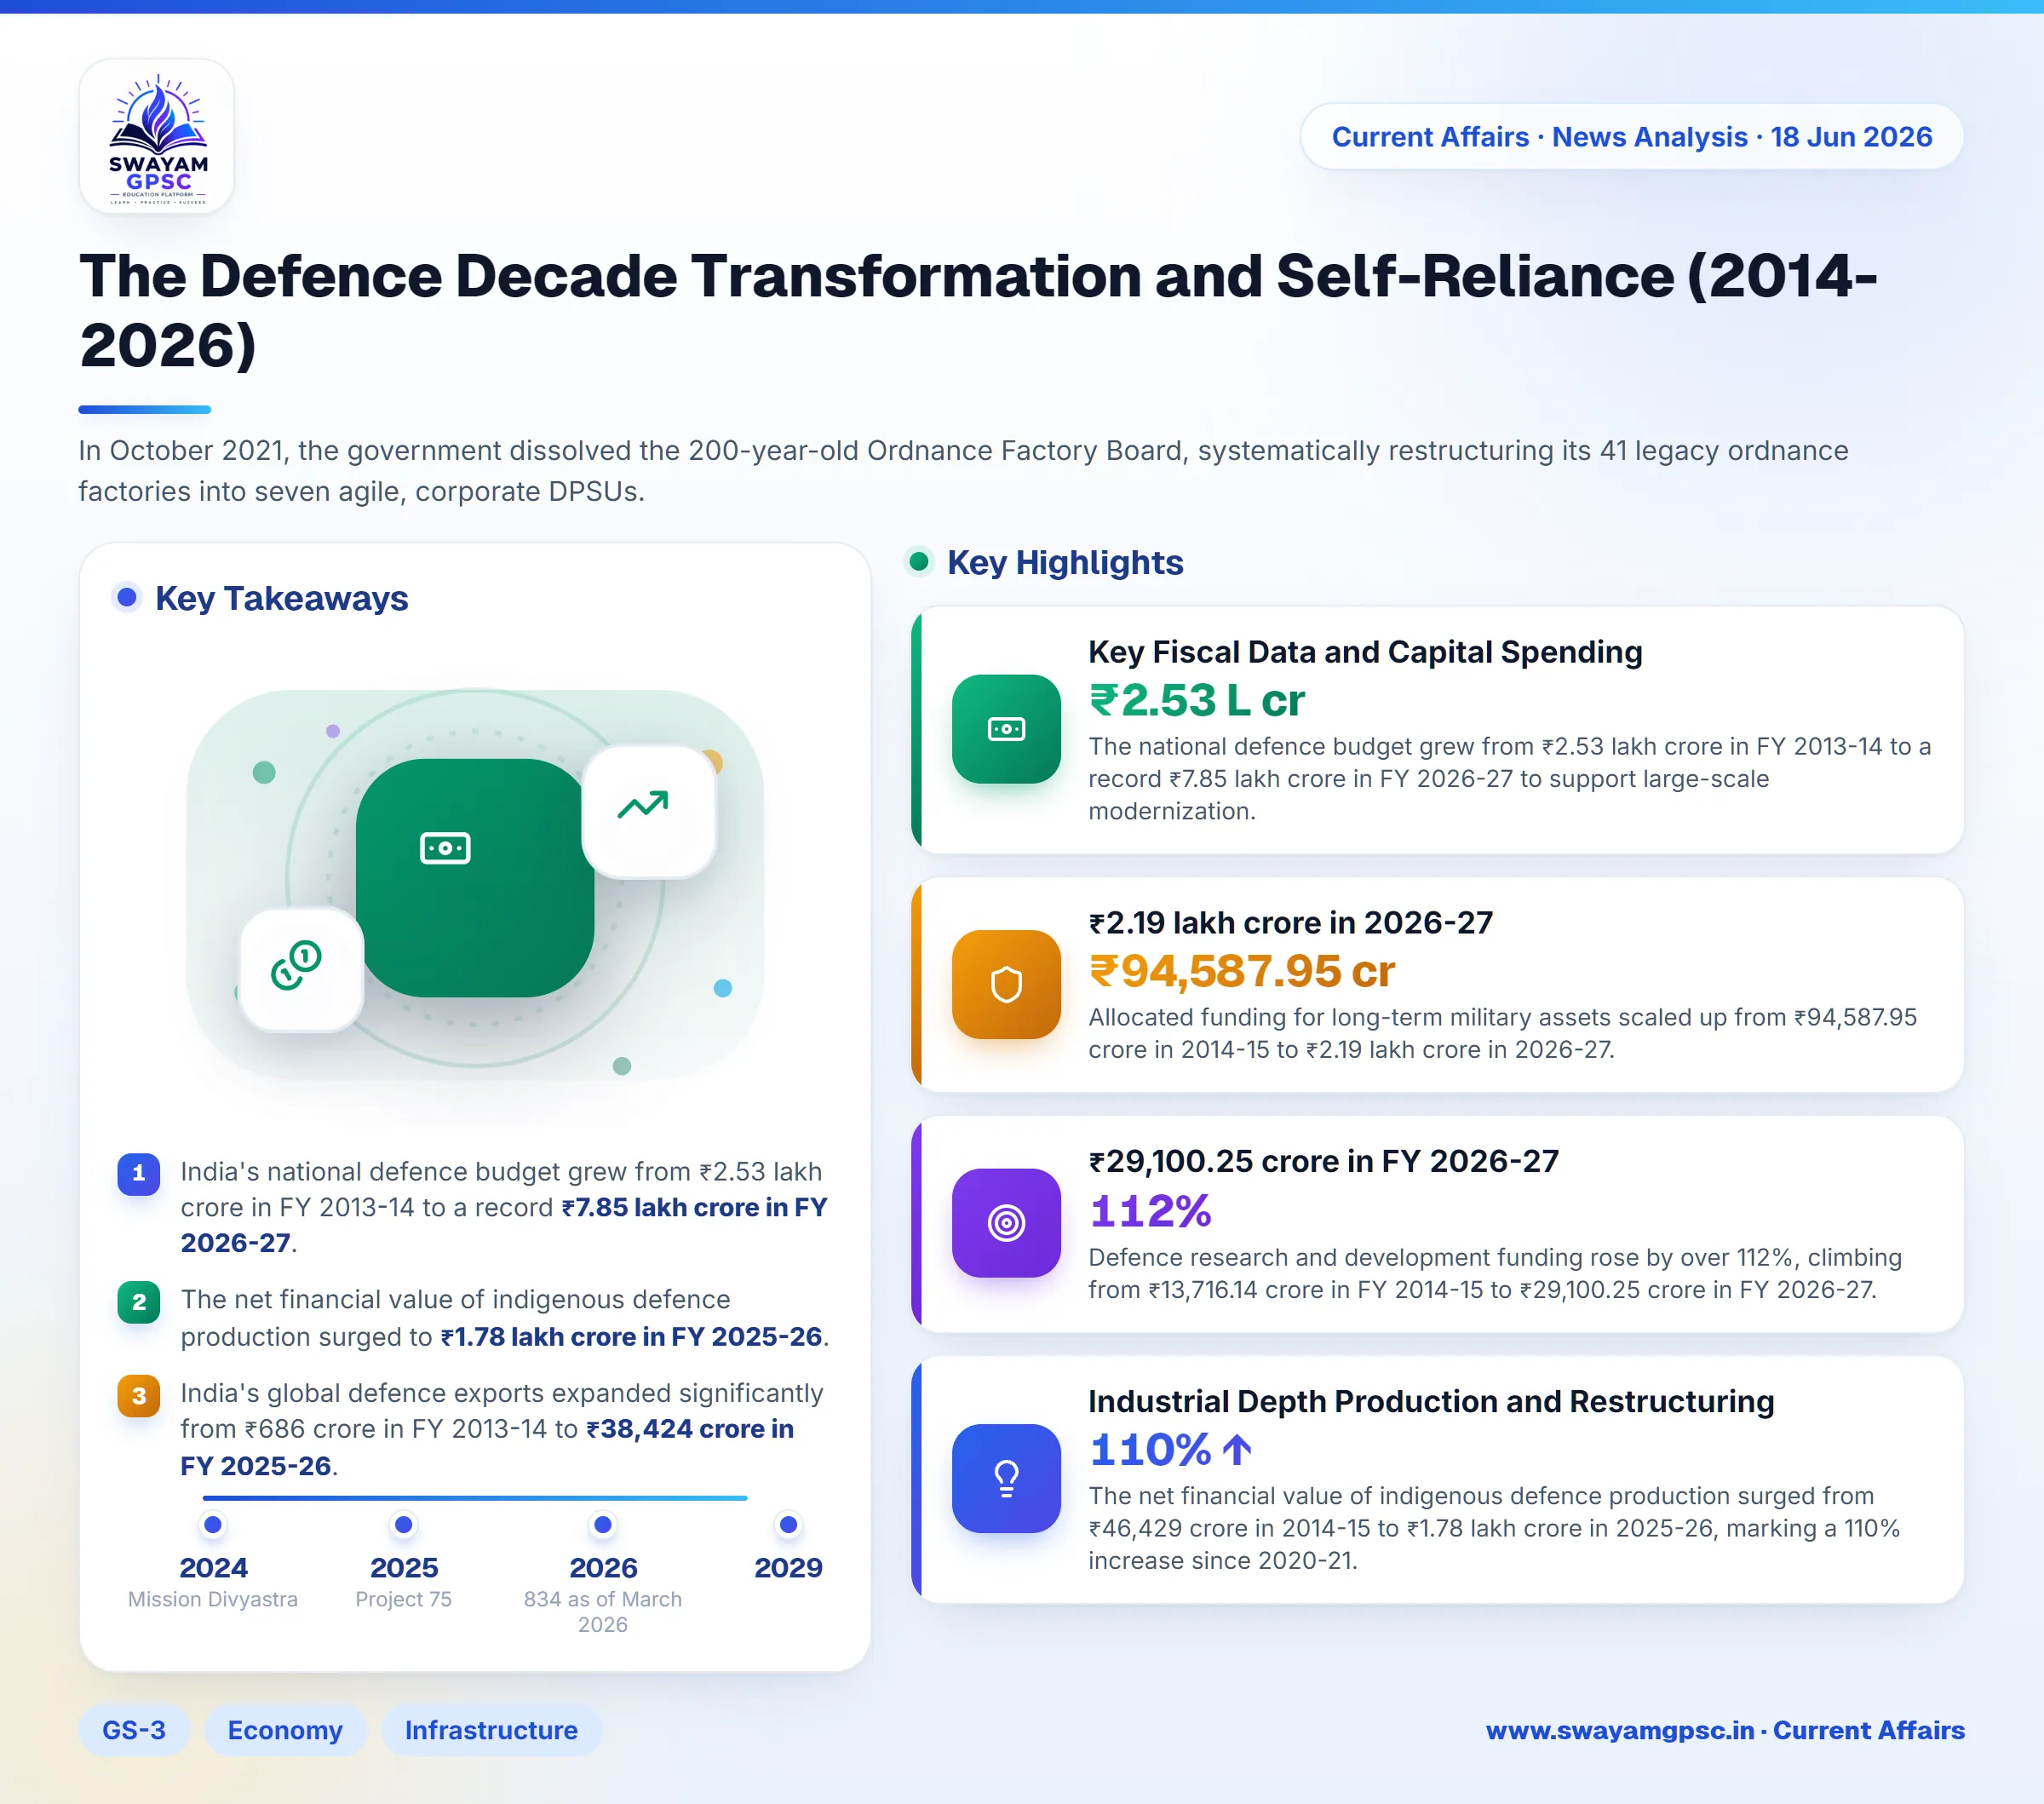Click the ₹94,587.95 cr figure
2044x1804 pixels.
[x=1242, y=971]
